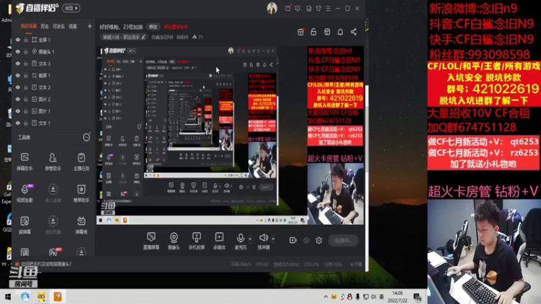
Task: Hide the 摄像头 1 source
Action: point(18,52)
